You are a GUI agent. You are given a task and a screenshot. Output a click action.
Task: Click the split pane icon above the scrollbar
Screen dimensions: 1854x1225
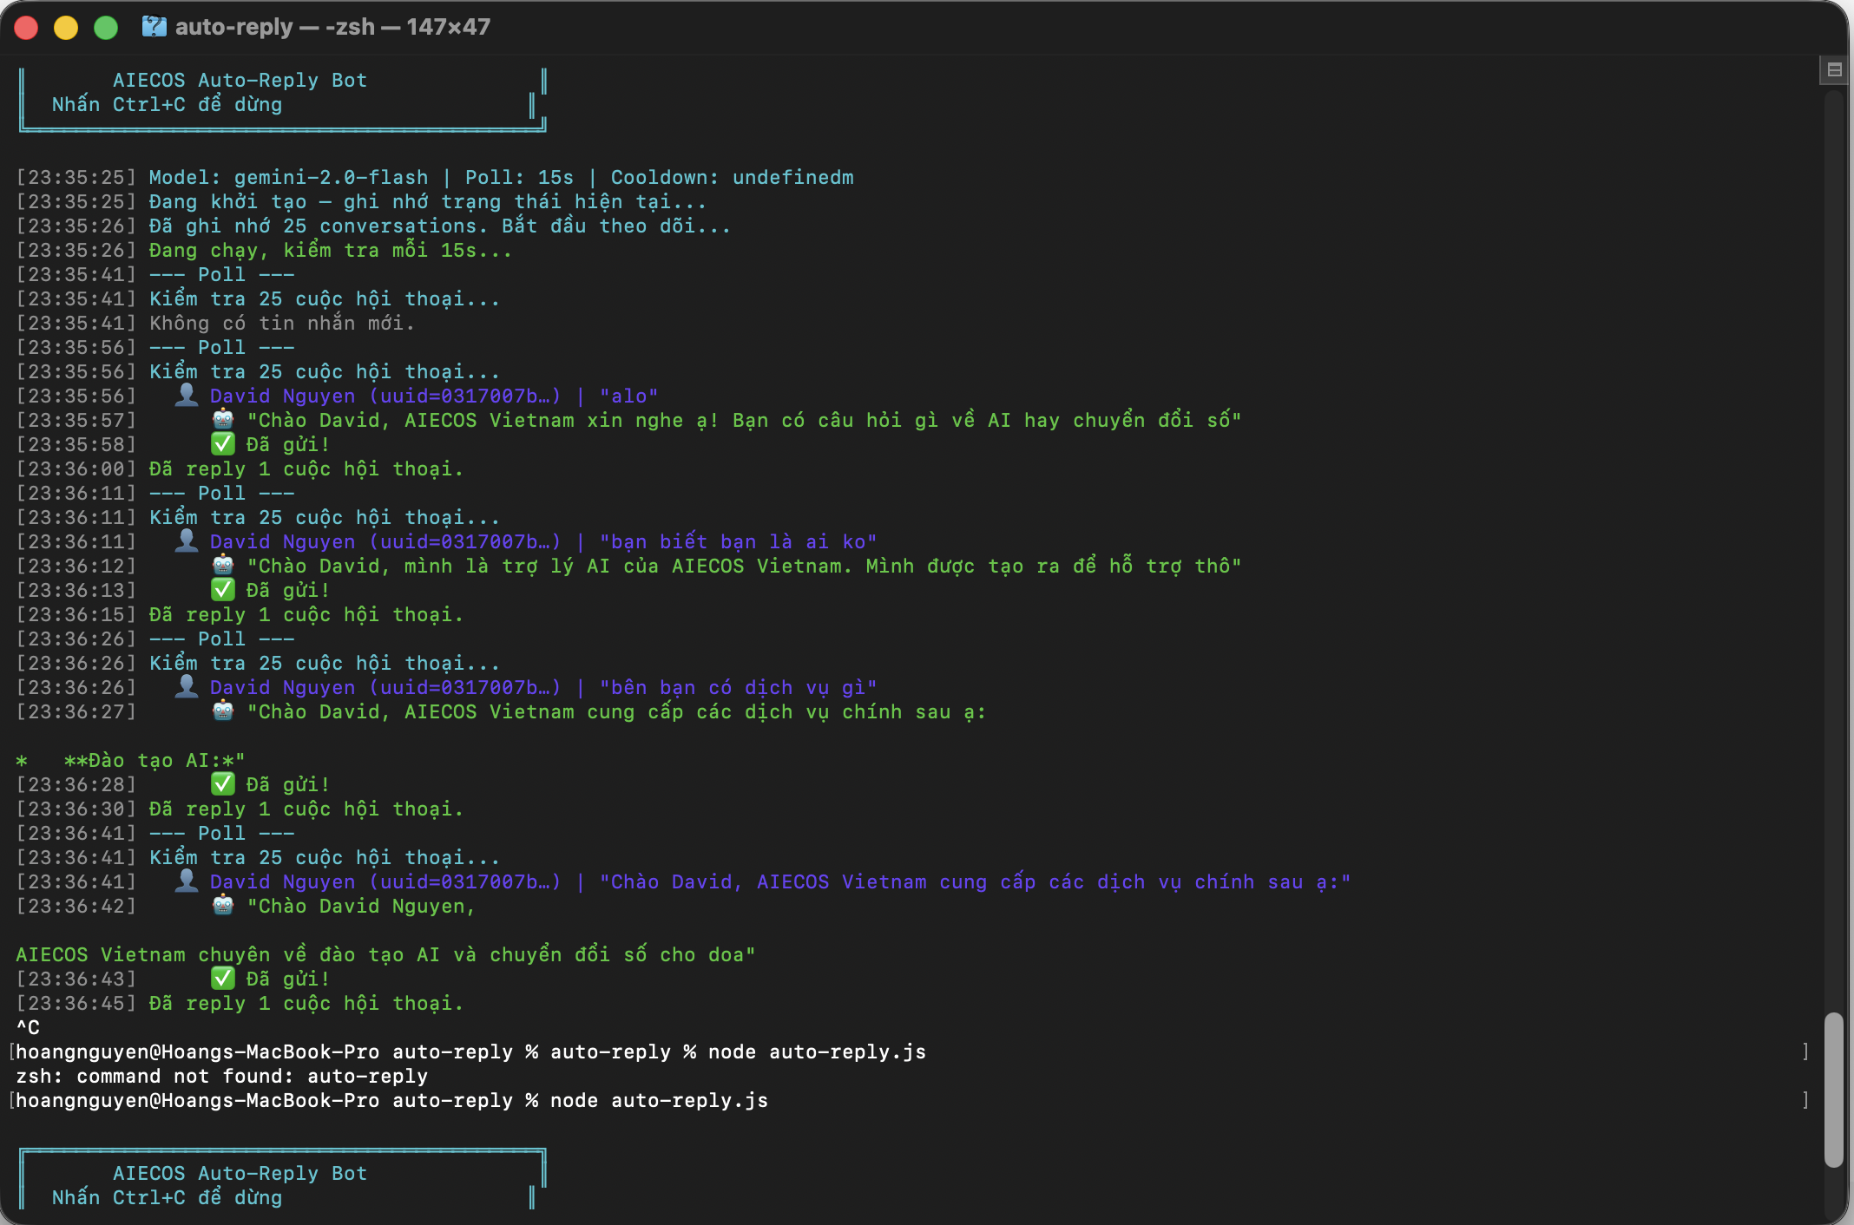[1834, 70]
